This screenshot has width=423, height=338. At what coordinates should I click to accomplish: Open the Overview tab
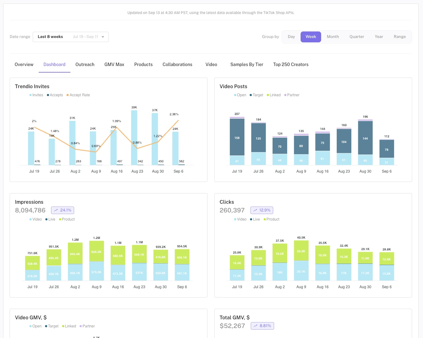(24, 64)
